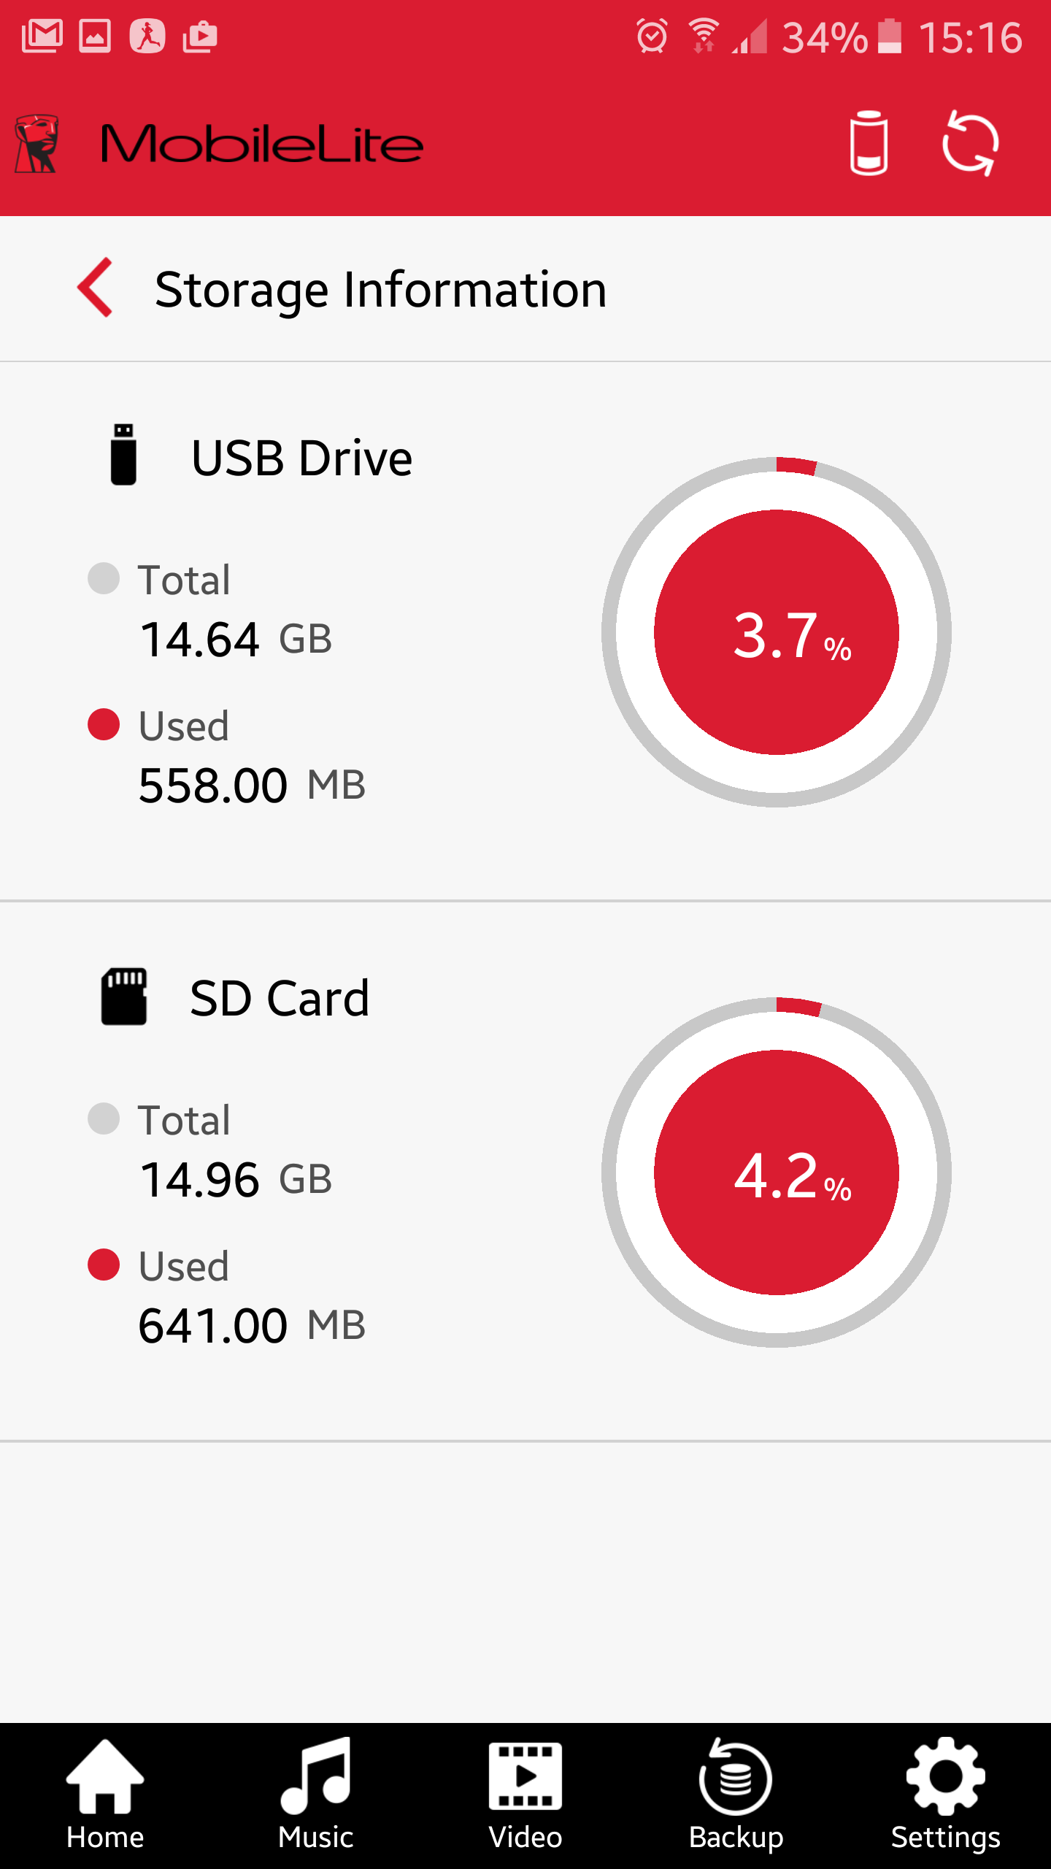Image resolution: width=1051 pixels, height=1869 pixels.
Task: Tap the Kingston logo in header
Action: pos(36,143)
